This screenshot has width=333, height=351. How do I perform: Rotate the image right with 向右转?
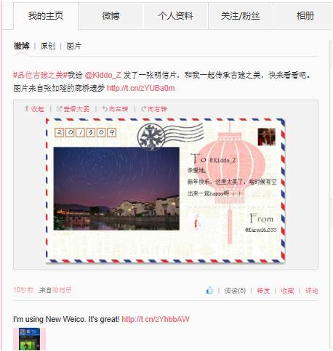coord(154,109)
